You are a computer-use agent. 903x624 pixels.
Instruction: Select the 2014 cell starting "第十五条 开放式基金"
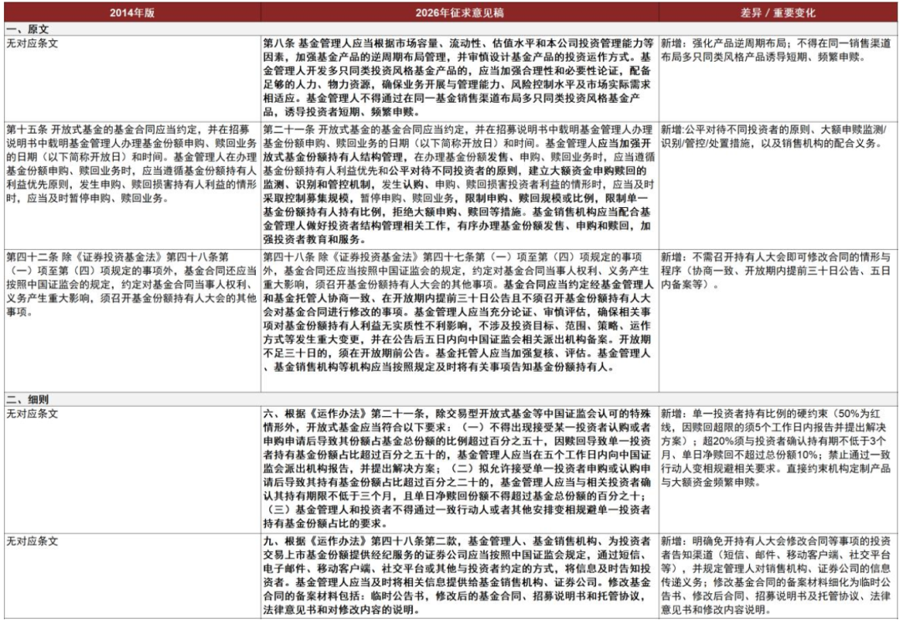132,185
